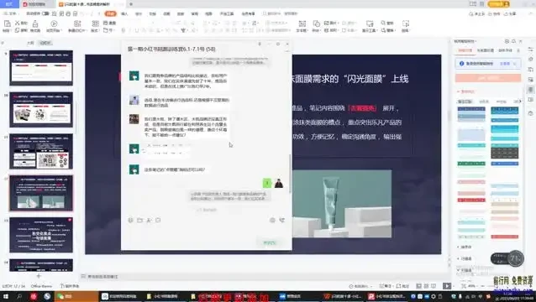Choose the dark blue table style swatch
Image resolution: width=536 pixels, height=302 pixels.
(471, 113)
